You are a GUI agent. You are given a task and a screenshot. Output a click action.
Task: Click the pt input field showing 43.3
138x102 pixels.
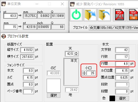tap(10, 16)
